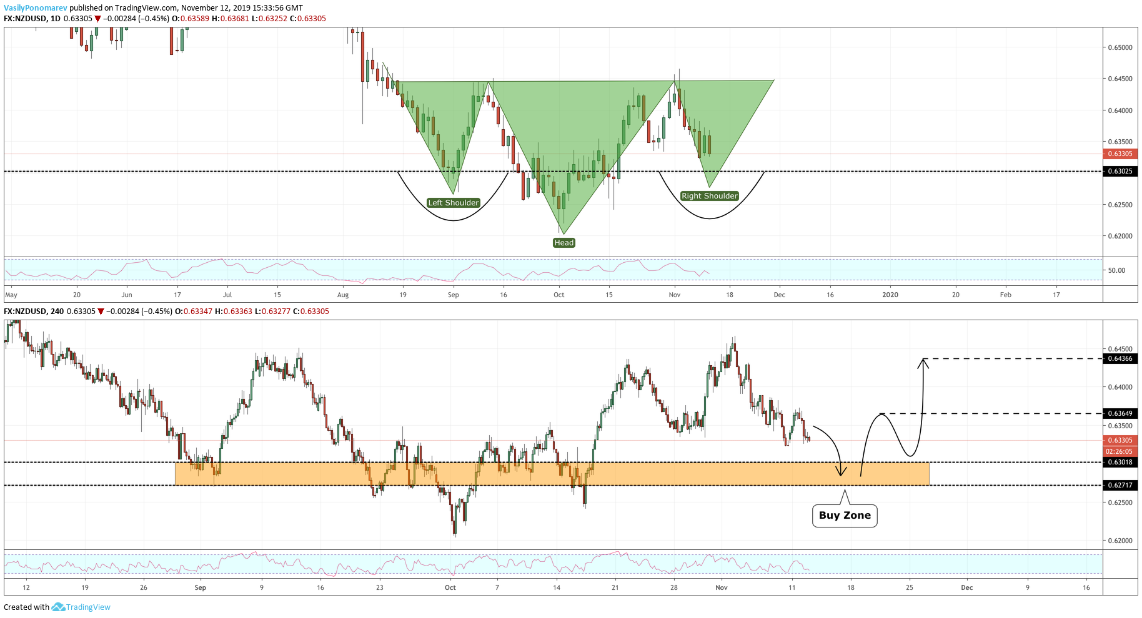The width and height of the screenshot is (1142, 618).
Task: Select the Right Shoulder label
Action: [710, 196]
